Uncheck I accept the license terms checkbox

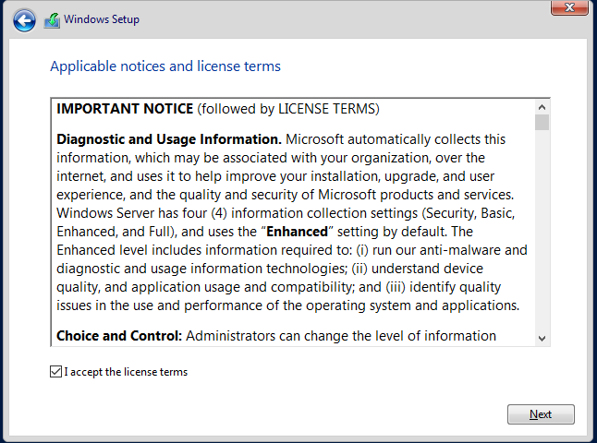(55, 372)
